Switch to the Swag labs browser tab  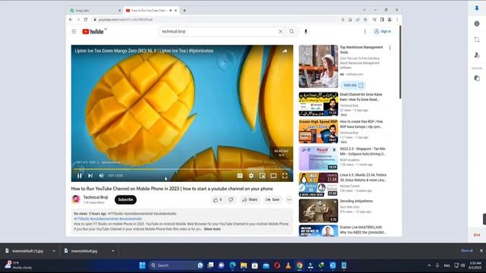pyautogui.click(x=94, y=11)
